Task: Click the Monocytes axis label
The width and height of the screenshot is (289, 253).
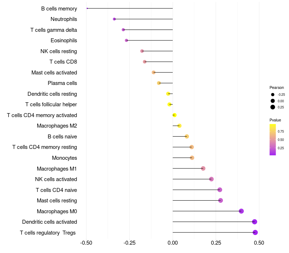Action: pos(65,158)
